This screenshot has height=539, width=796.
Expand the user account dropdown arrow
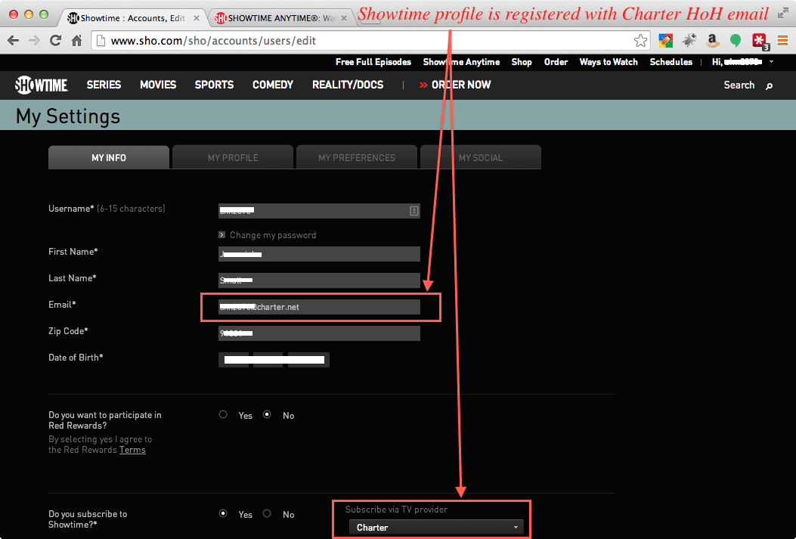click(x=772, y=62)
